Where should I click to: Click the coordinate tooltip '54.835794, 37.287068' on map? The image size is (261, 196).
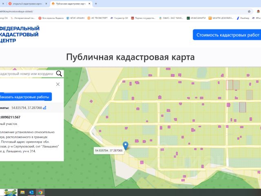109,151
